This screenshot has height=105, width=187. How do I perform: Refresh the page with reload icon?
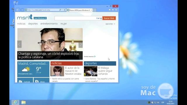pos(64,10)
